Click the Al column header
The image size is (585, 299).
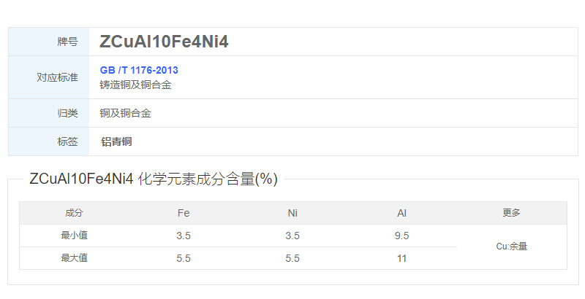(x=401, y=213)
